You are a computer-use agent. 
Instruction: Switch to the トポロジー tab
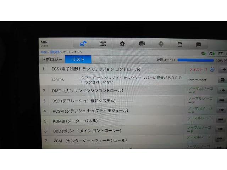tap(52, 59)
